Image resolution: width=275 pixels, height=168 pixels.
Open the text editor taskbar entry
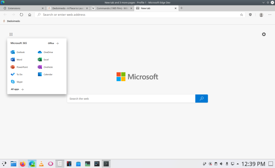pos(60,164)
